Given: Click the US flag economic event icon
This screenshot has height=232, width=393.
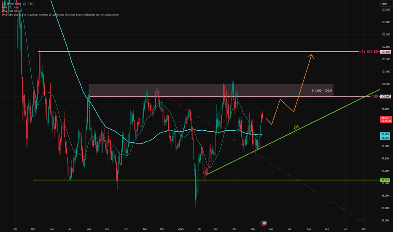Looking at the screenshot, I should [x=264, y=223].
